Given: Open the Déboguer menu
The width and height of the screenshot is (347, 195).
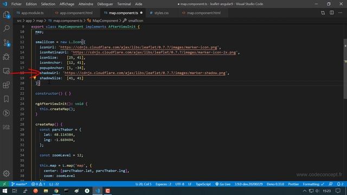Looking at the screenshot, I should pos(105,4).
